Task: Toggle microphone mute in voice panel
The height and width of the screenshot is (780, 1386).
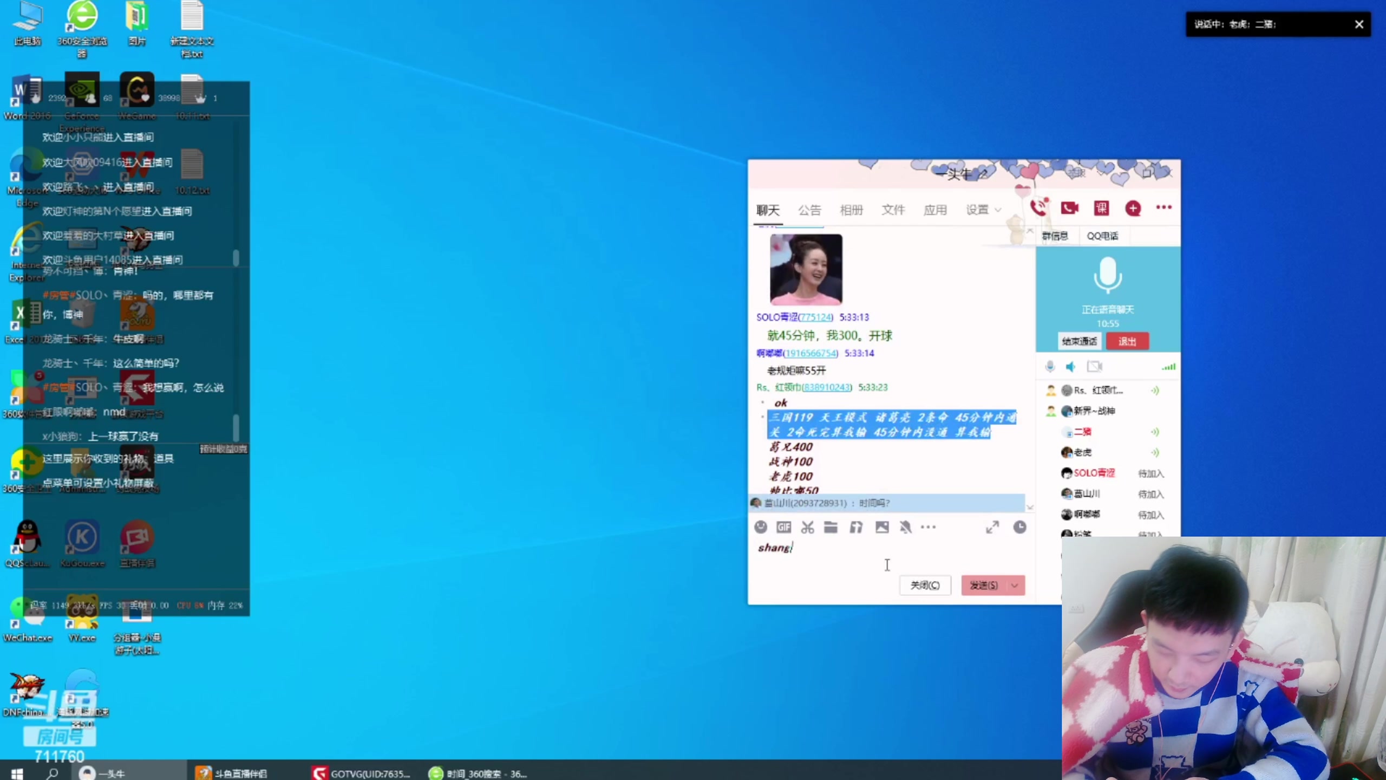Action: click(1050, 367)
